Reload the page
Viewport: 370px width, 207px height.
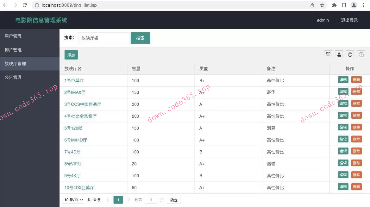pos(25,5)
